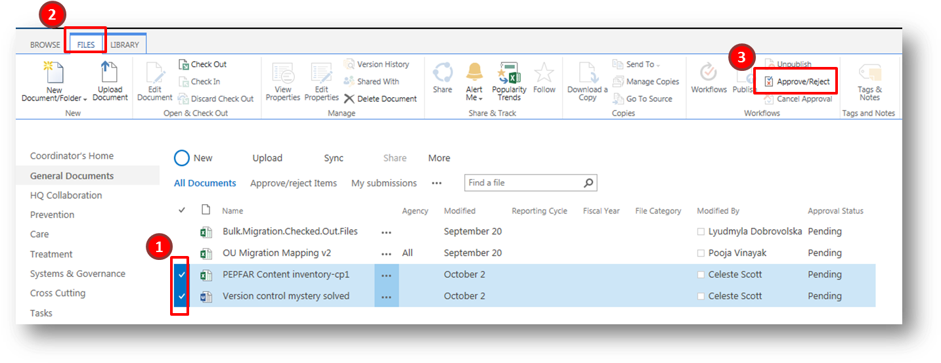Open the Bulk.Migration.Checked.Out.Files document
Screen dimensions: 941x363
click(290, 231)
